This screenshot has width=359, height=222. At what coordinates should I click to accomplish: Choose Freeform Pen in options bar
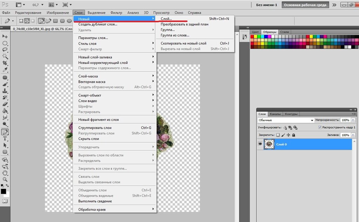click(x=48, y=21)
